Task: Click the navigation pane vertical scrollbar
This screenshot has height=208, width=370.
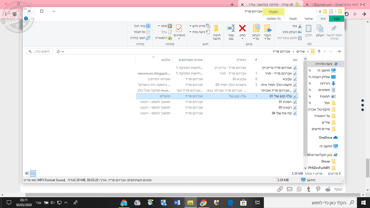Action: click(306, 108)
